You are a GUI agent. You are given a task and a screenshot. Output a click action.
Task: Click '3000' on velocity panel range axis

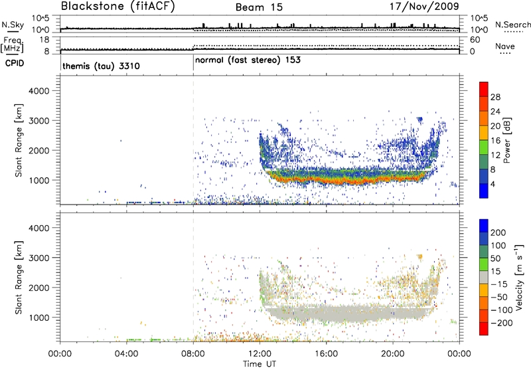(x=38, y=258)
